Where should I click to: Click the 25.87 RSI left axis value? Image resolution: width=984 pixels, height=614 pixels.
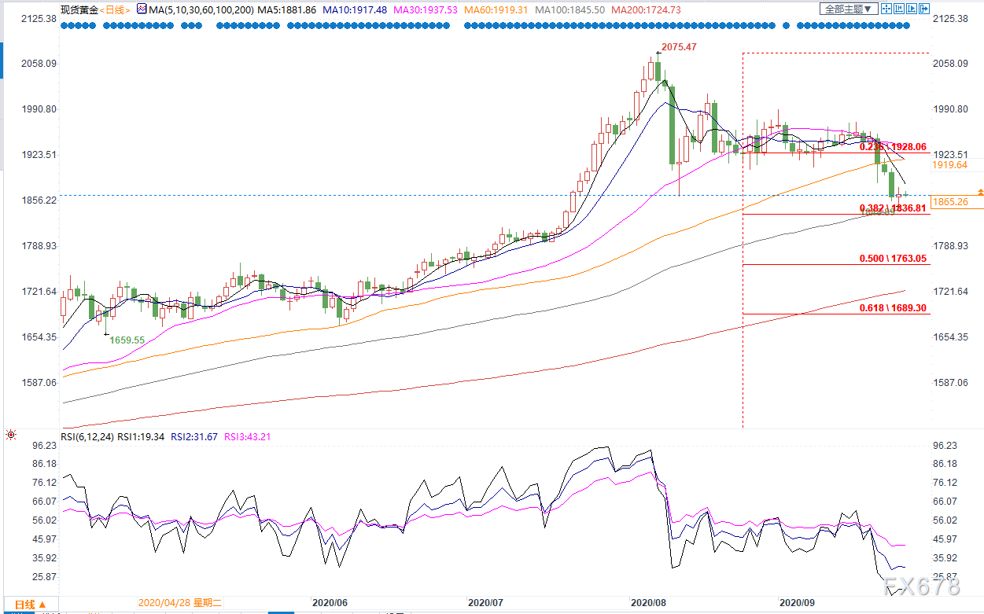coord(45,577)
